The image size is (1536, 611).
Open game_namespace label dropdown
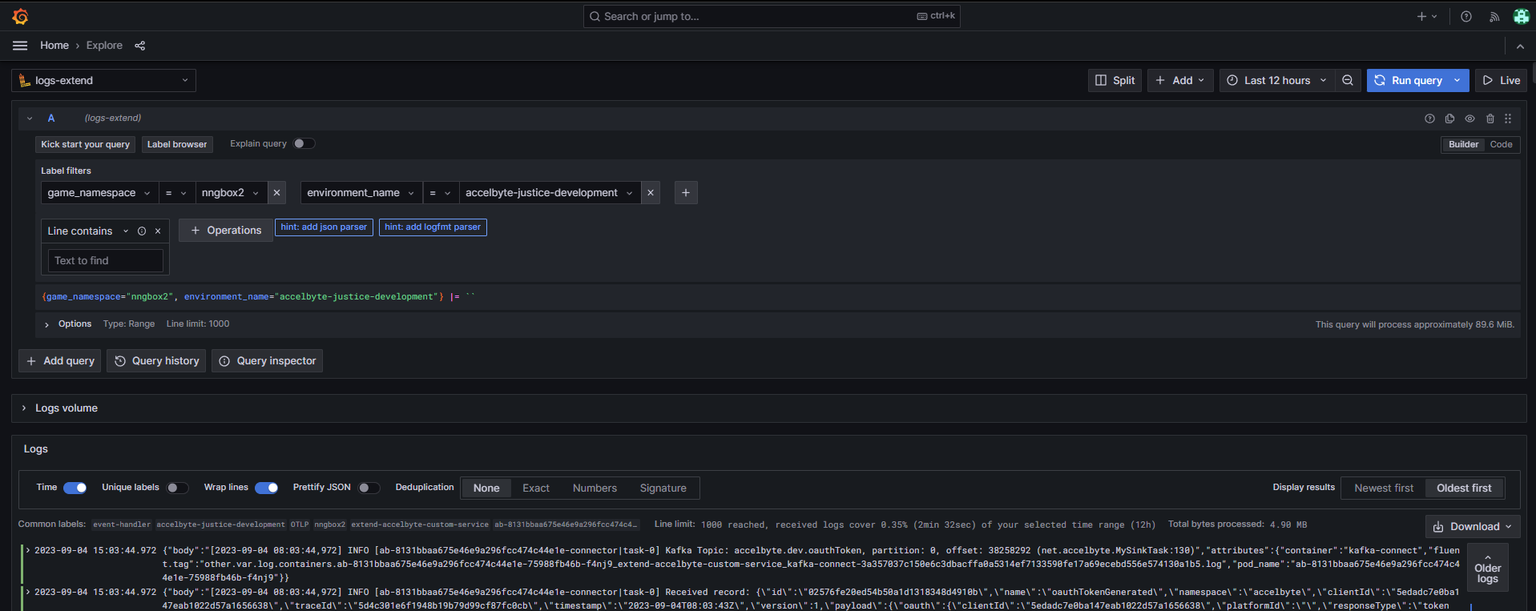pyautogui.click(x=99, y=193)
